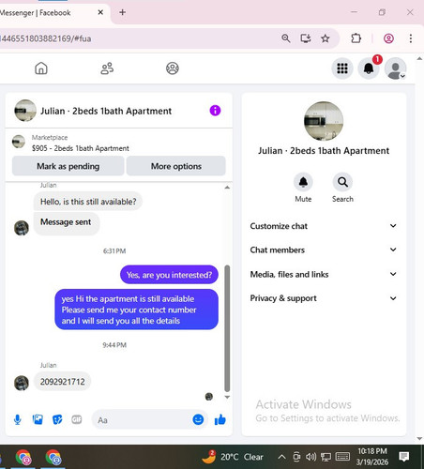The width and height of the screenshot is (424, 469).
Task: Choose a GIF icon
Action: tap(77, 419)
